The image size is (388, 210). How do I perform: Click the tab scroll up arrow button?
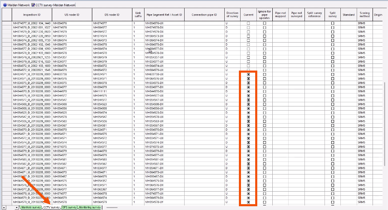[x=4, y=207]
